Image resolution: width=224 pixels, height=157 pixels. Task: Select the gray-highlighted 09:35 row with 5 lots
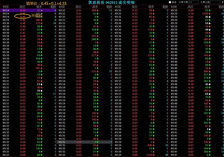point(85,142)
